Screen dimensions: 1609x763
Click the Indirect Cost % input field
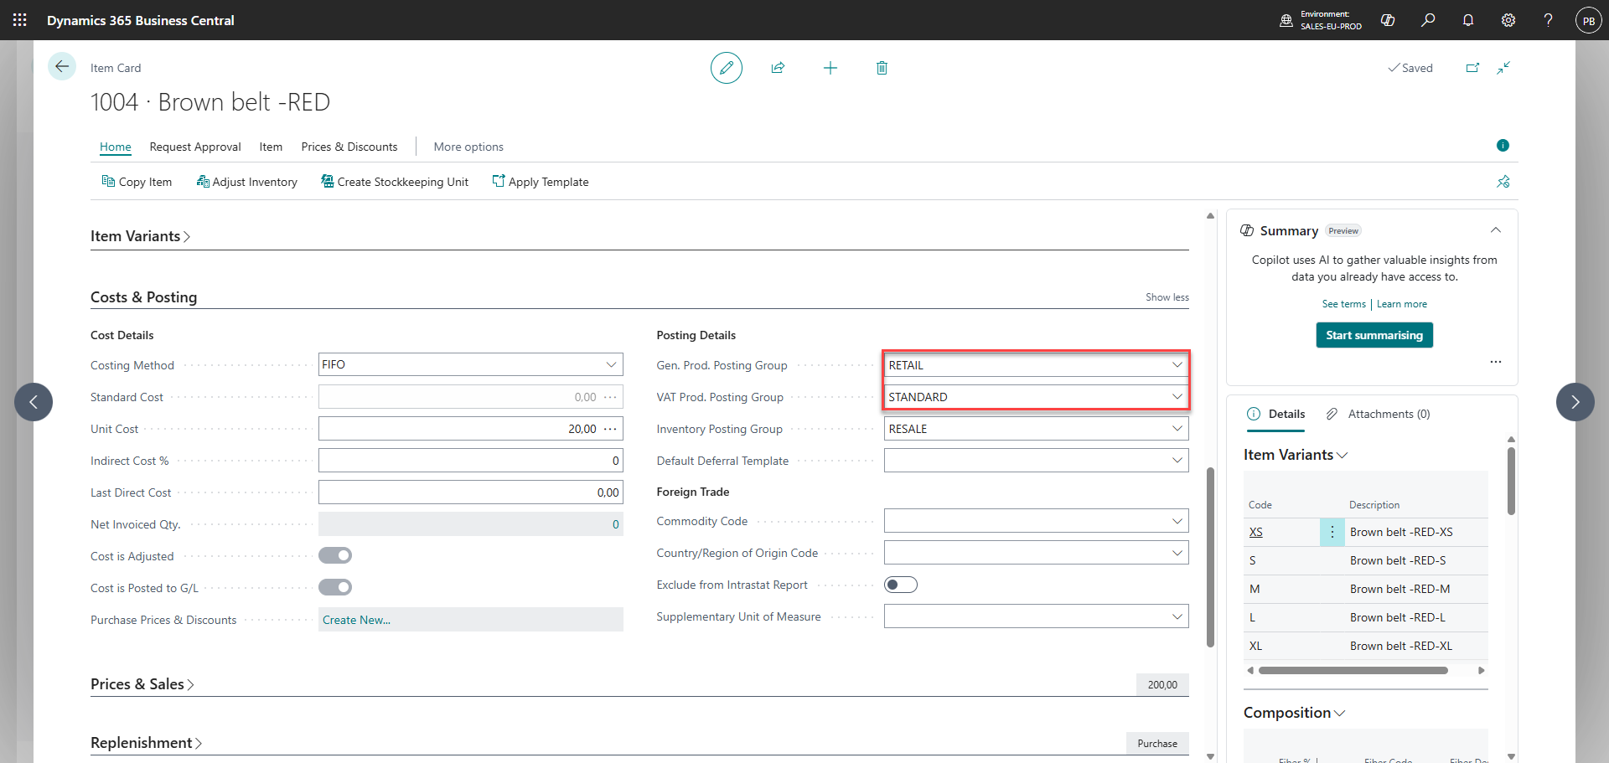471,461
